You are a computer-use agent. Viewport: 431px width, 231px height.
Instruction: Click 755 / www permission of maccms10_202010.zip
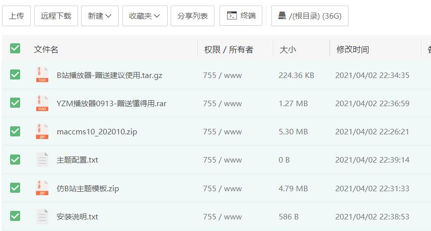223,132
